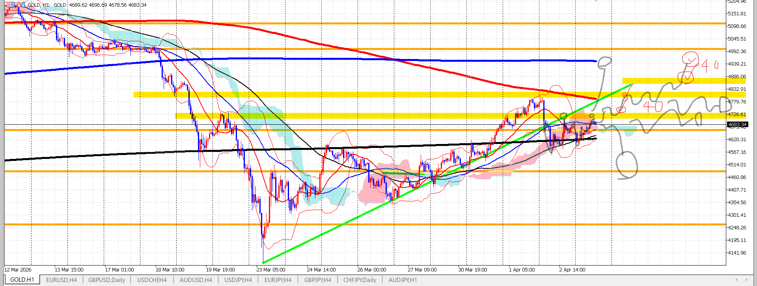Viewport: 757px width, 286px height.
Task: Open the CHFJPY,Daily chart tab
Action: 360,280
